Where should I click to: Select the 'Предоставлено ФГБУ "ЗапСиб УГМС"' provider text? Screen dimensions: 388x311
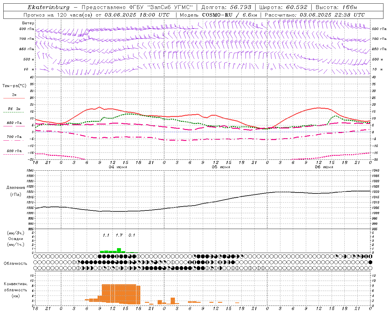[137, 7]
